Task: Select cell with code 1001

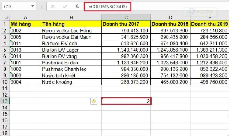Action: [x=25, y=63]
